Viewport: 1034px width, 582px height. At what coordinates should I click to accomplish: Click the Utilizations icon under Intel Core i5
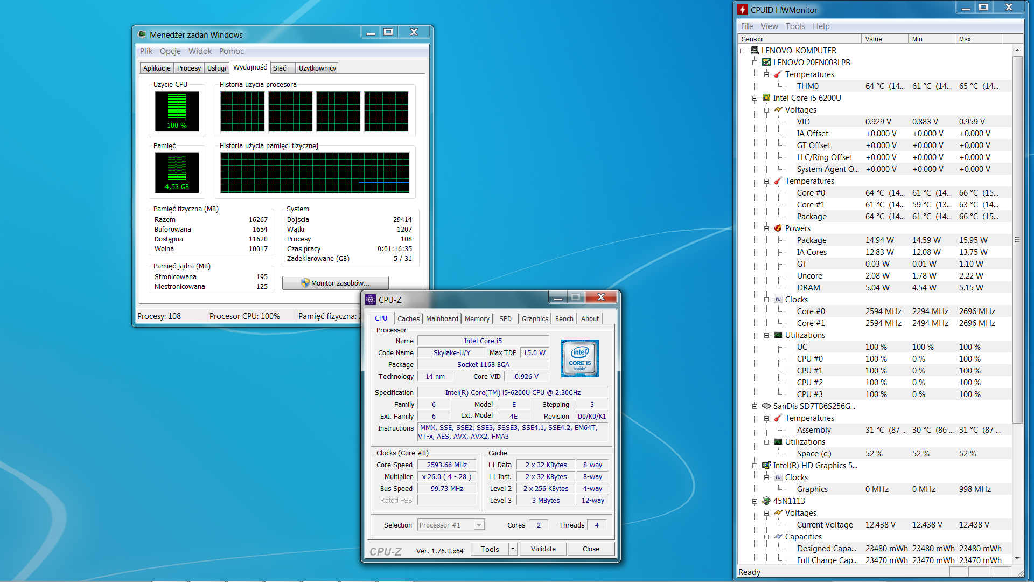click(x=778, y=335)
